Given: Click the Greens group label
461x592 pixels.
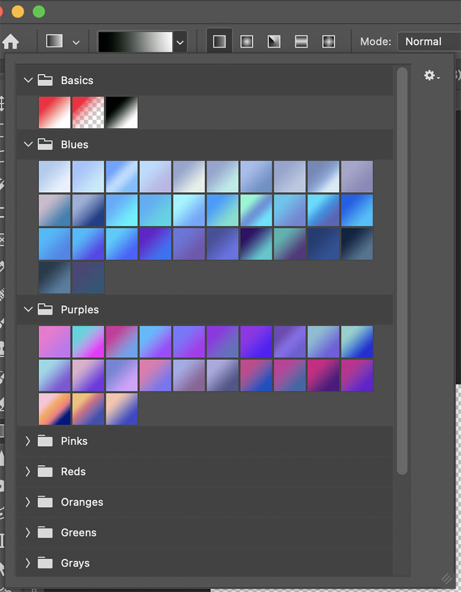Looking at the screenshot, I should tap(79, 533).
